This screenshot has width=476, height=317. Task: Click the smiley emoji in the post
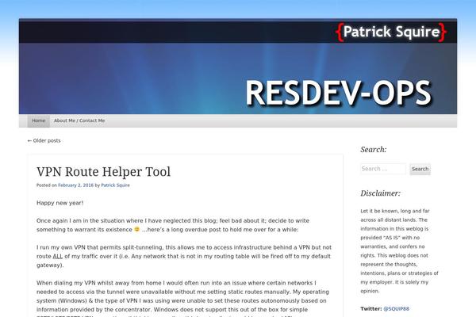[137, 229]
